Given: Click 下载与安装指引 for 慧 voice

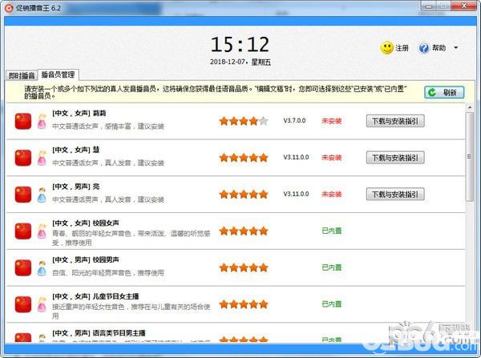Looking at the screenshot, I should (395, 158).
